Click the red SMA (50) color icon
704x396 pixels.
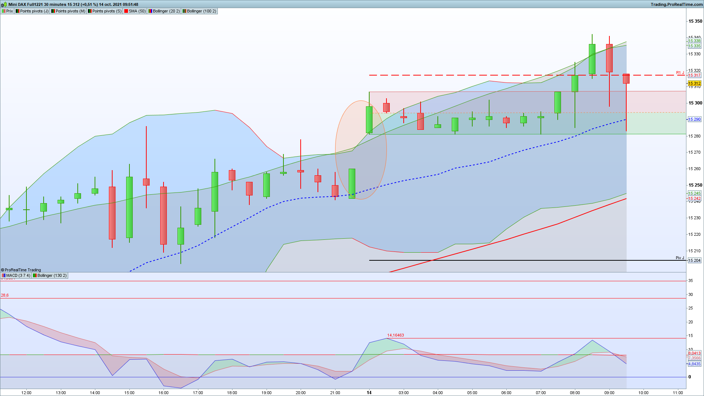point(126,11)
